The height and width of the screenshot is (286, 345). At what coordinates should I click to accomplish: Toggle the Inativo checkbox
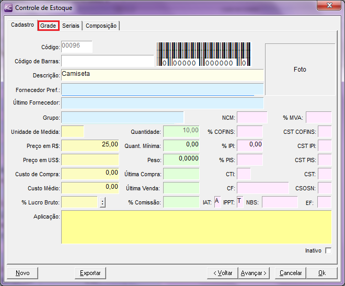(x=328, y=250)
